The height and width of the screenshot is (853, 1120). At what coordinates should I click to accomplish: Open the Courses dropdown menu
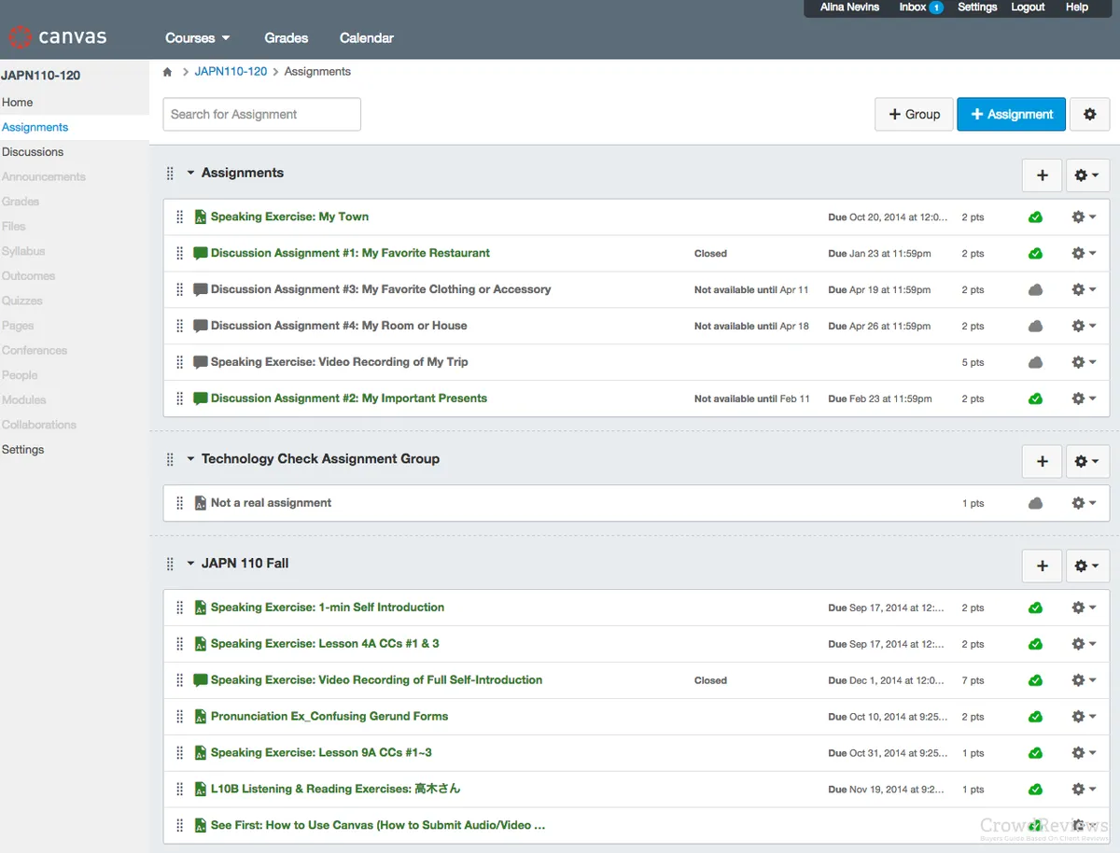pyautogui.click(x=197, y=38)
